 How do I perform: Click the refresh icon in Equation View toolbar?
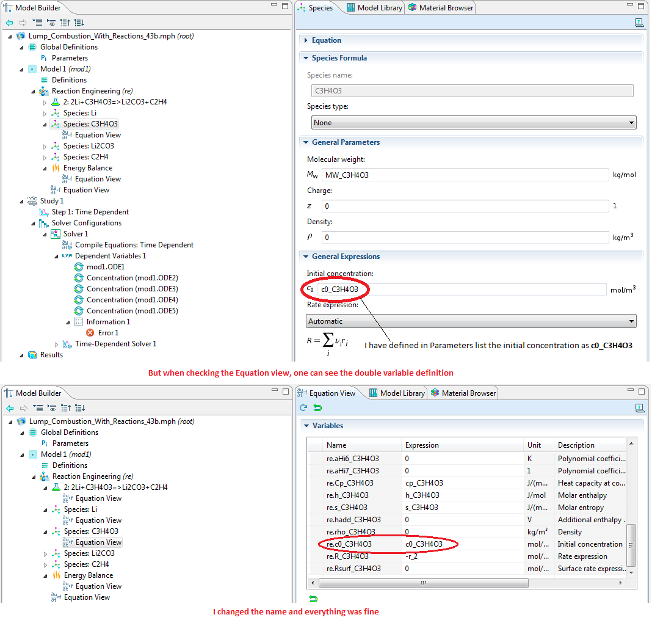(x=303, y=407)
